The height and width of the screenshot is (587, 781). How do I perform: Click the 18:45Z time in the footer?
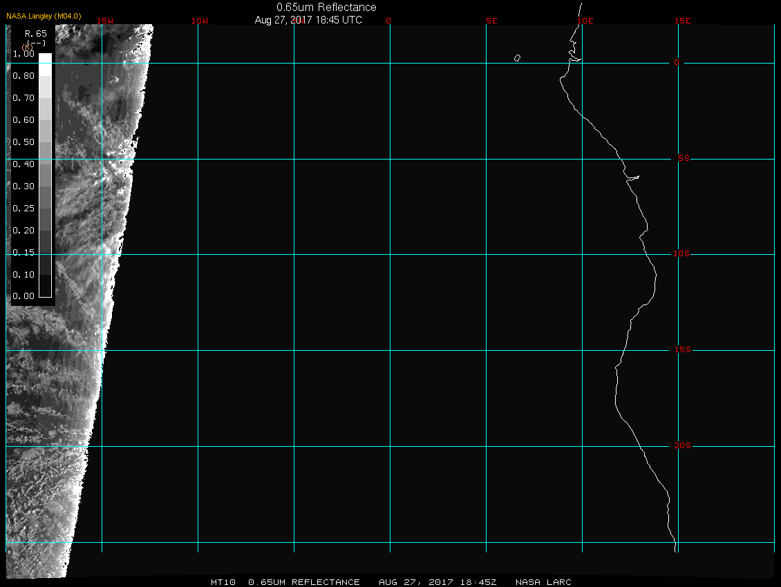479,582
